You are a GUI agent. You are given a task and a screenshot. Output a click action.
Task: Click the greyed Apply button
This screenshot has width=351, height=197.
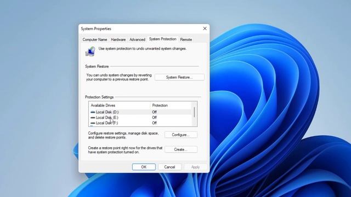(195, 167)
